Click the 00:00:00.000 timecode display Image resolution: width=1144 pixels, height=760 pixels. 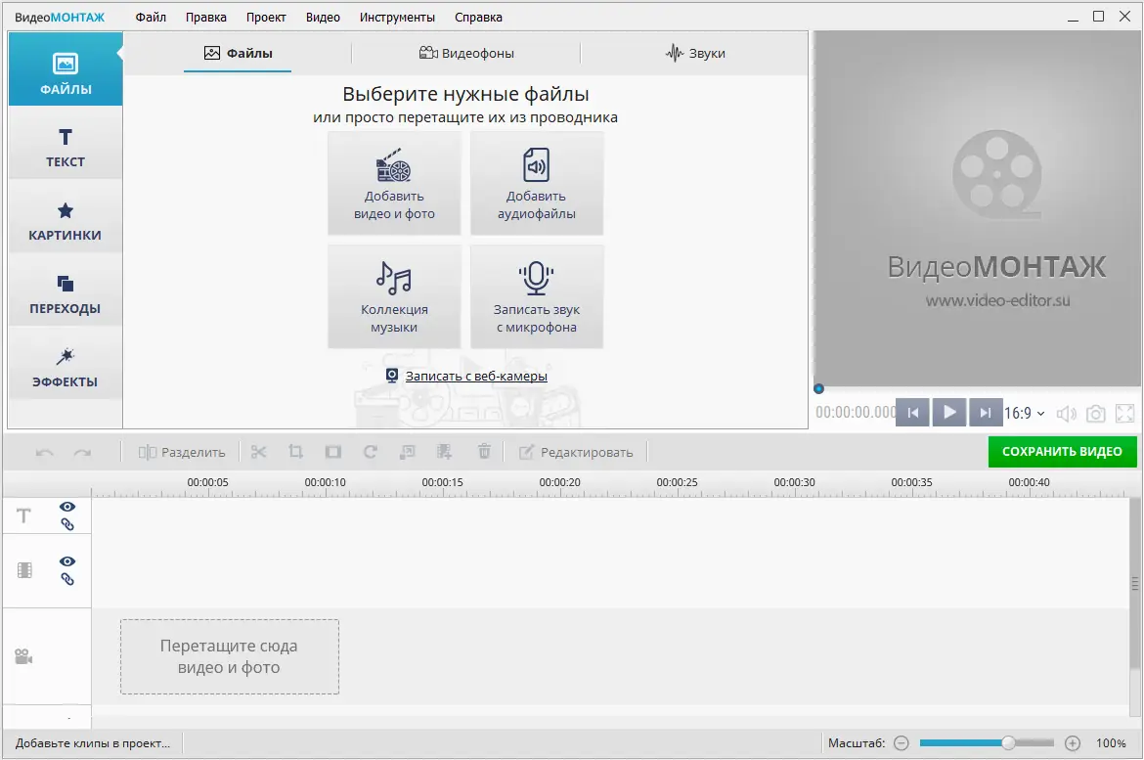(856, 413)
